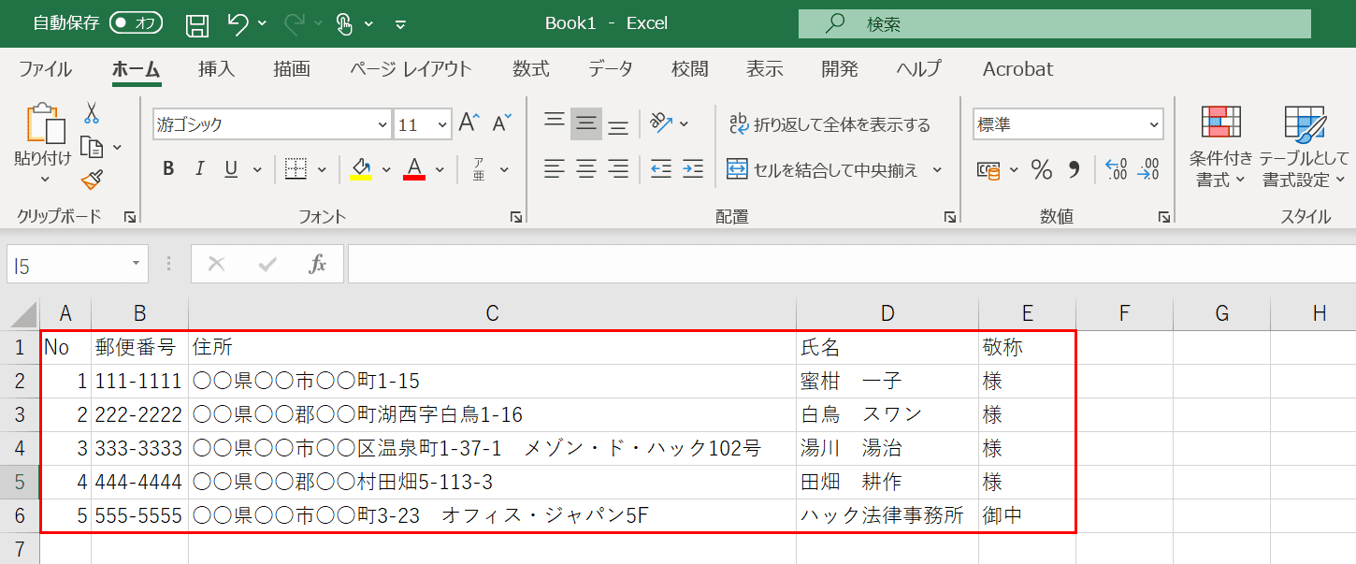
Task: Open the Acrobat tab
Action: [x=1017, y=69]
